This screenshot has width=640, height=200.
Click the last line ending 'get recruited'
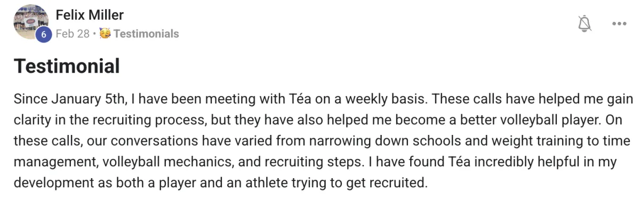tap(221, 182)
